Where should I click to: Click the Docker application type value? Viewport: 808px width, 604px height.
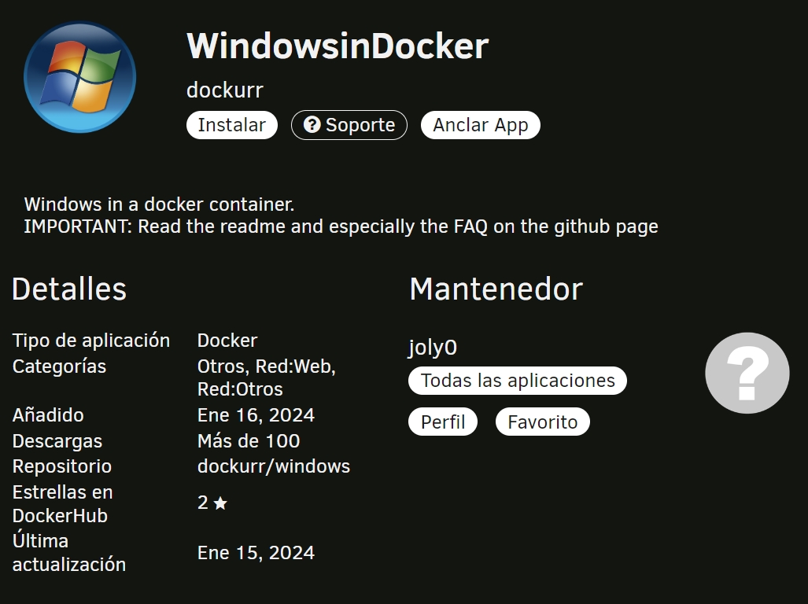[227, 341]
